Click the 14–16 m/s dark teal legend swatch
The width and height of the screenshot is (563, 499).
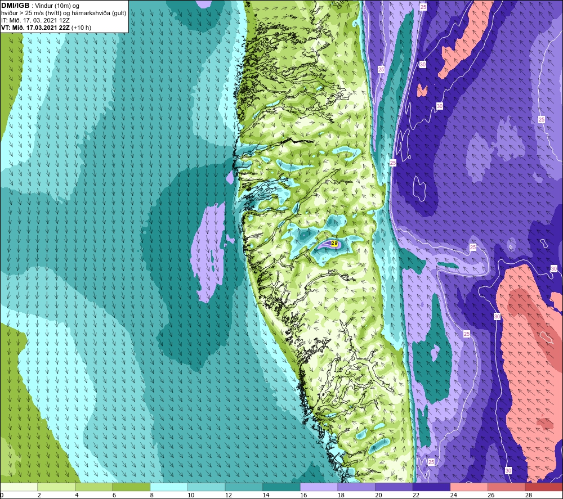281,487
